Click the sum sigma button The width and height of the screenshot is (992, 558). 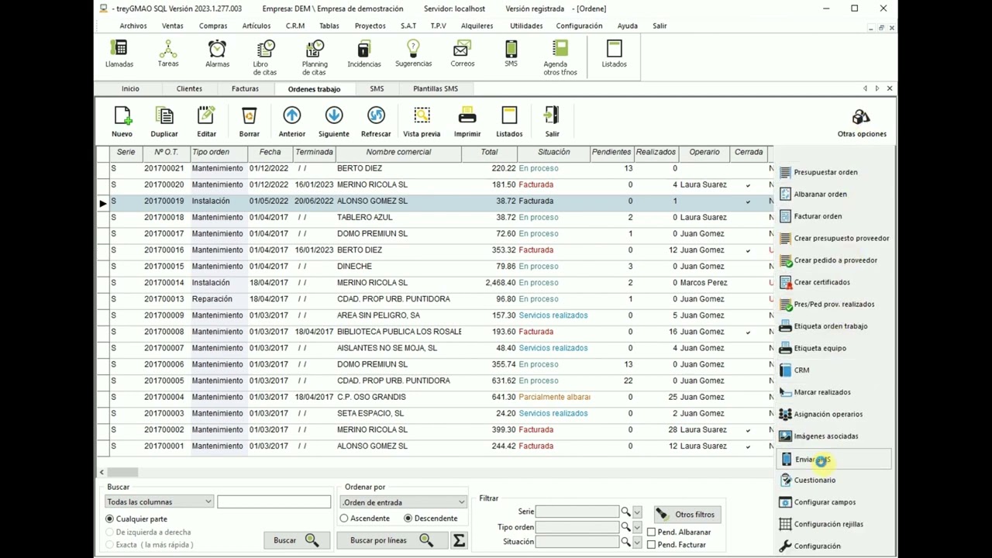459,540
